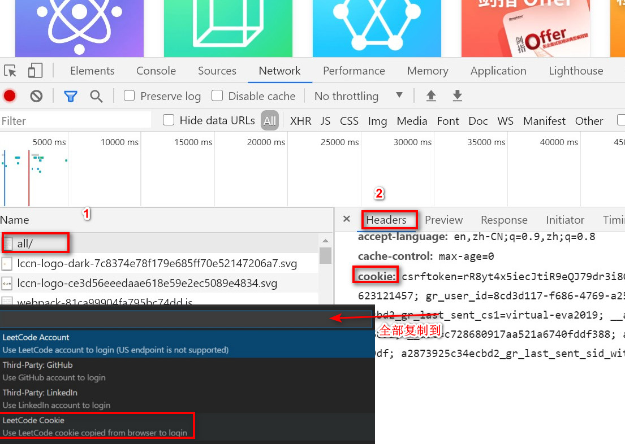
Task: Open the Response tab in details pane
Action: pos(504,220)
